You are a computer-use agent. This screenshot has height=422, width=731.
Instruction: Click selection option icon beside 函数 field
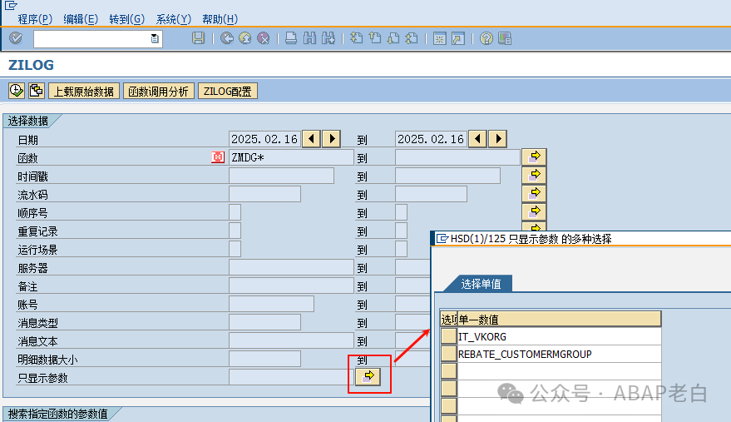218,157
